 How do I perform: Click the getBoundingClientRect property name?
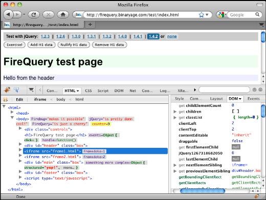point(200,177)
